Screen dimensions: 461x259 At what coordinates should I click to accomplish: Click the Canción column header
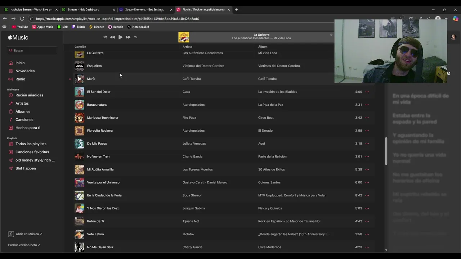80,47
